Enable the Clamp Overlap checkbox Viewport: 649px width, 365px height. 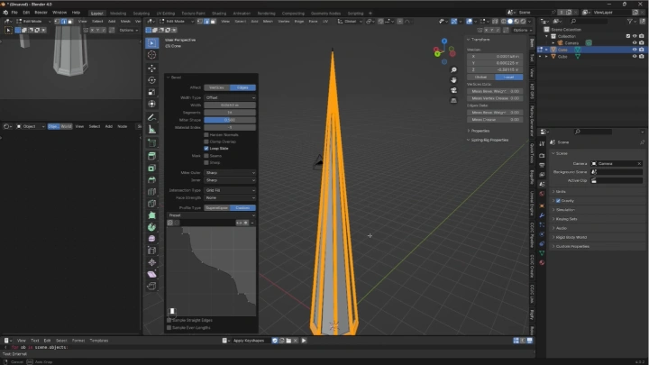click(x=206, y=141)
